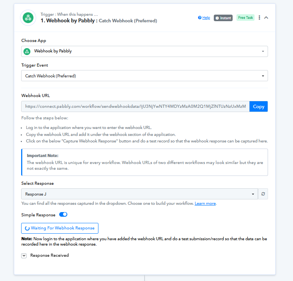Click inside the Webhook URL field
Image resolution: width=293 pixels, height=281 pixels.
pyautogui.click(x=135, y=107)
